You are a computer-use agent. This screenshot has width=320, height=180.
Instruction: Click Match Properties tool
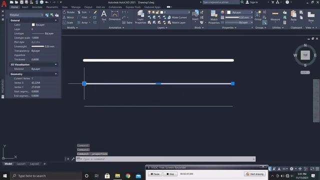coord(214,17)
